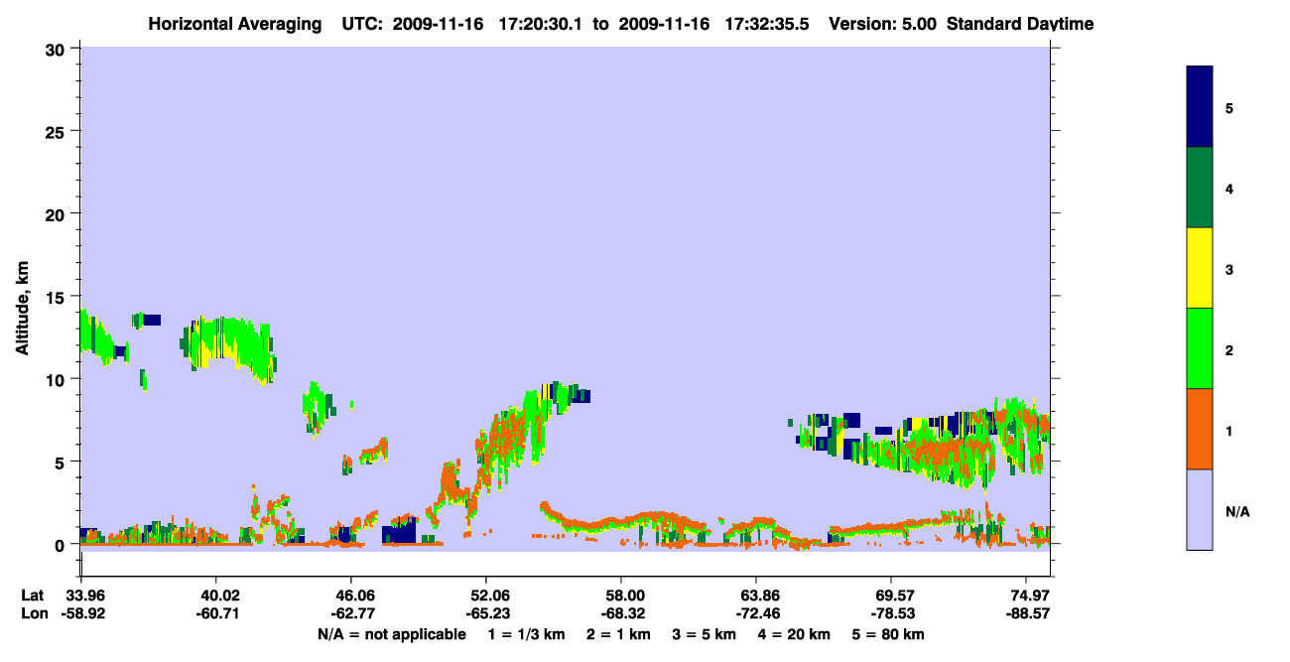Click legend text '5 = 80 km'
The width and height of the screenshot is (1290, 662).
point(890,634)
